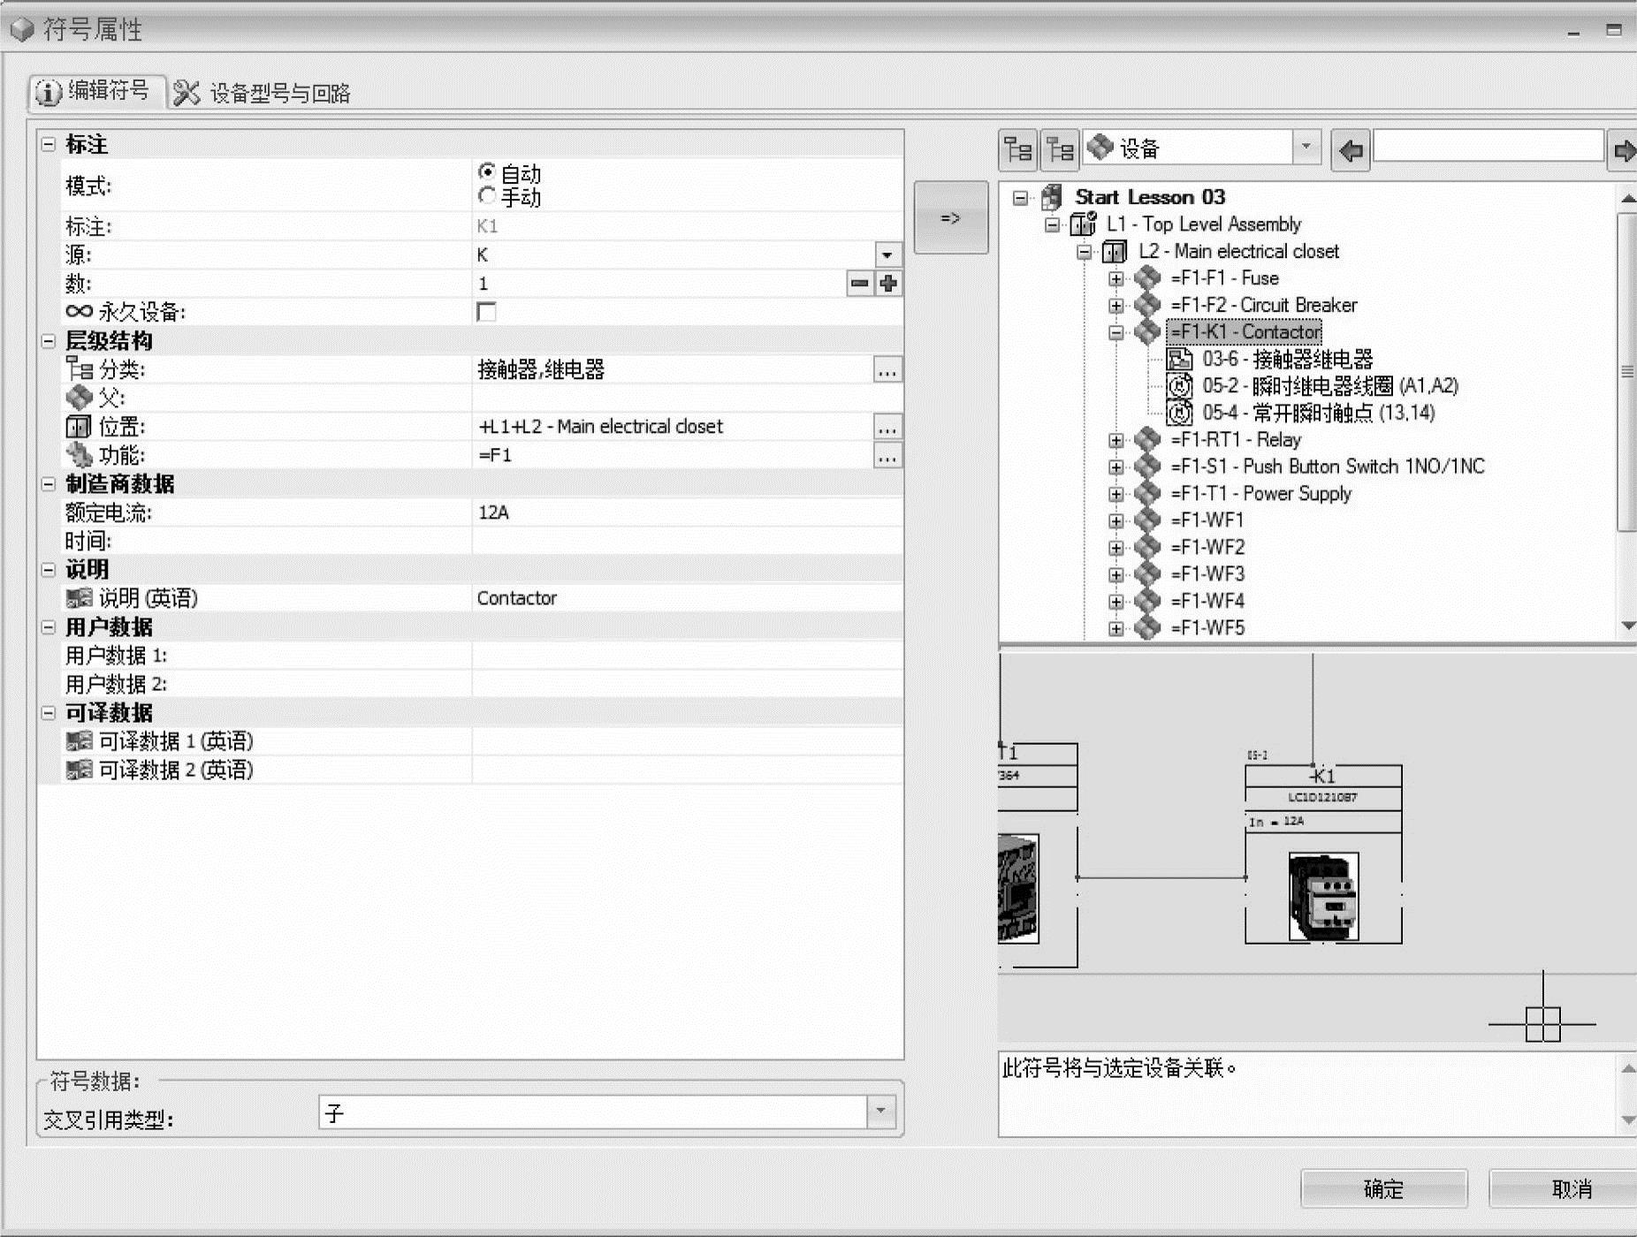1637x1237 pixels.
Task: Edit the 说明 (英语) Contactor field
Action: [687, 598]
